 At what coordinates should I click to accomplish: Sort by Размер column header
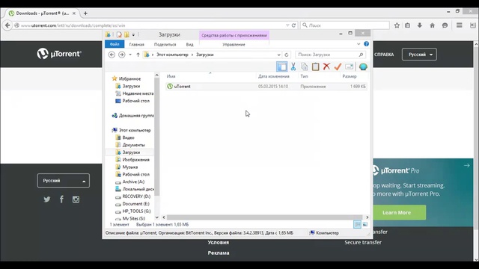tap(350, 76)
